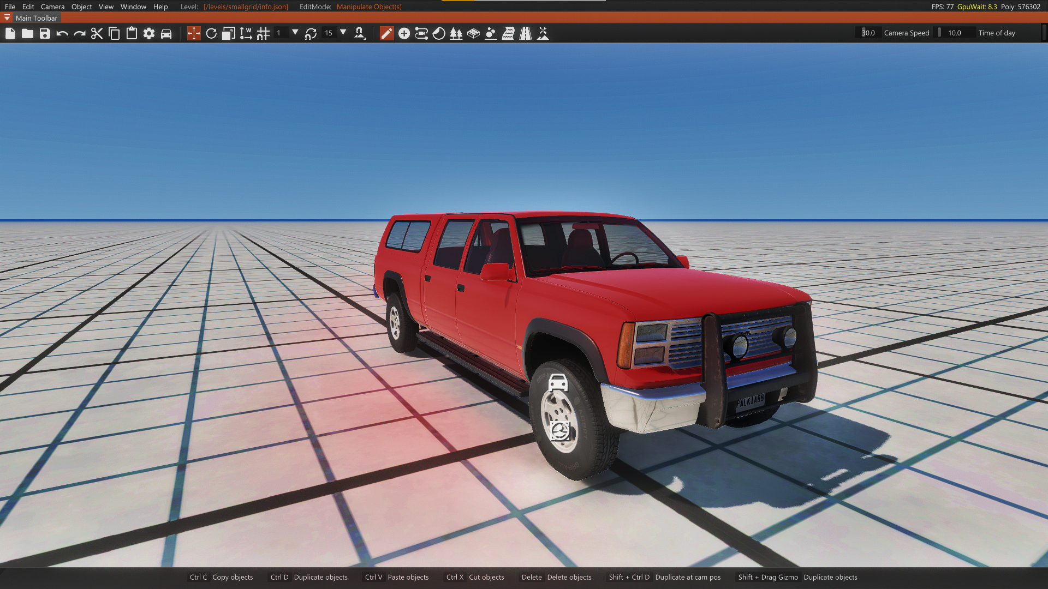Image resolution: width=1048 pixels, height=589 pixels.
Task: Click the vehicle car icon in toolbar
Action: click(166, 34)
